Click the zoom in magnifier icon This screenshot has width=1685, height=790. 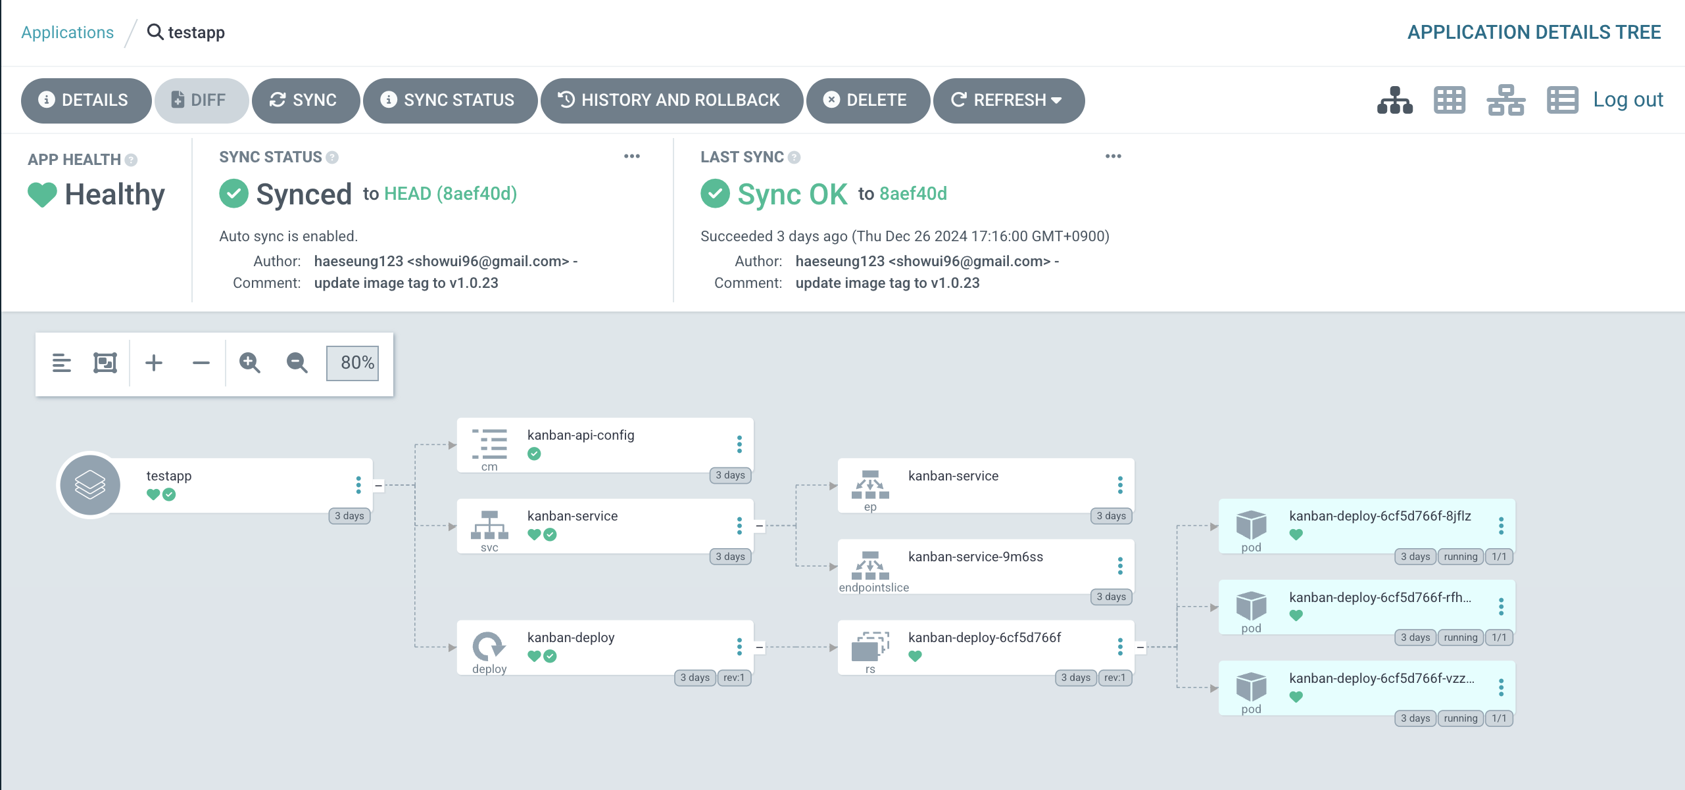tap(249, 363)
